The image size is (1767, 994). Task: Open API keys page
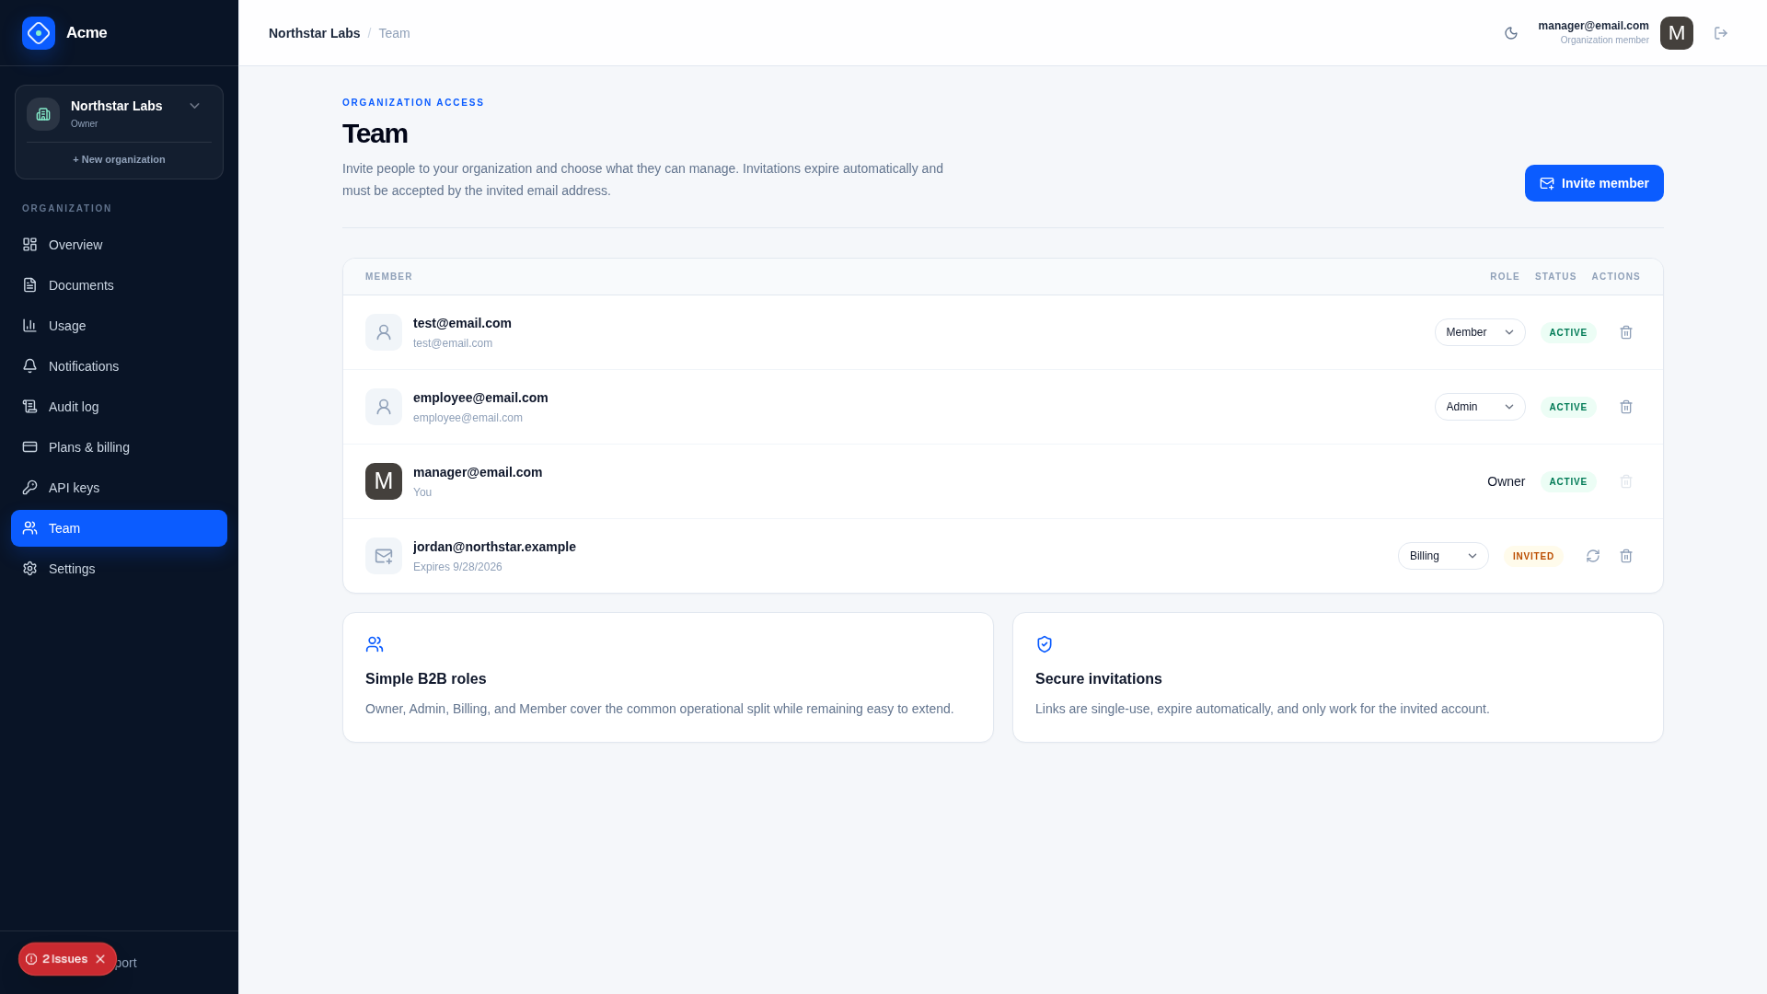(119, 488)
